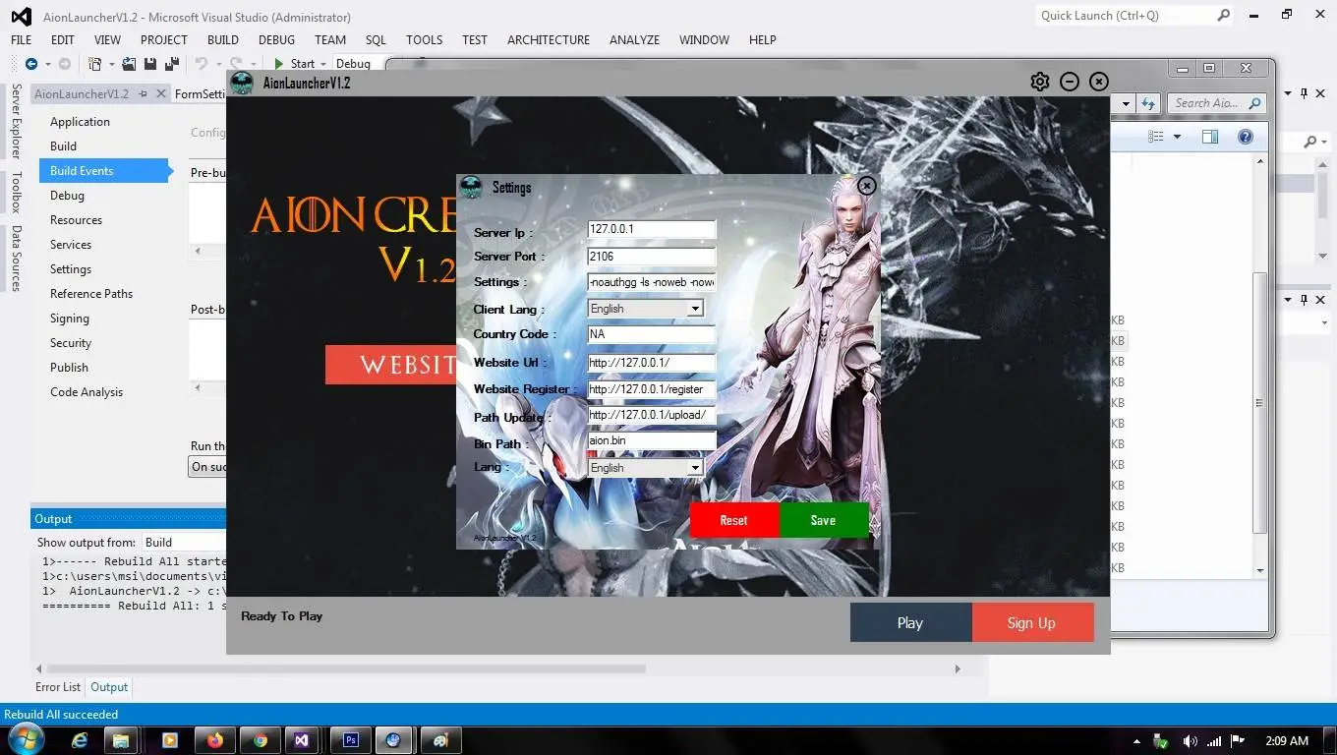The image size is (1337, 755).
Task: Expand the Explorer view options arrow
Action: click(1177, 137)
